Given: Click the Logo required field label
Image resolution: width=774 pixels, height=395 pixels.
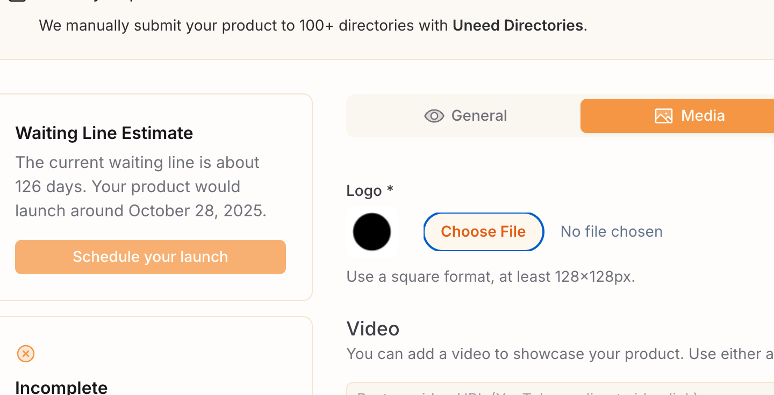Looking at the screenshot, I should (x=370, y=191).
